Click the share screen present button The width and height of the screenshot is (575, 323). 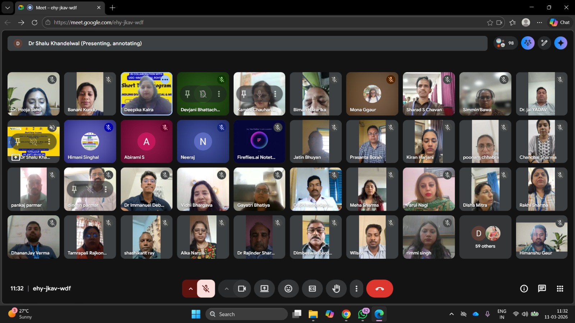[264, 289]
